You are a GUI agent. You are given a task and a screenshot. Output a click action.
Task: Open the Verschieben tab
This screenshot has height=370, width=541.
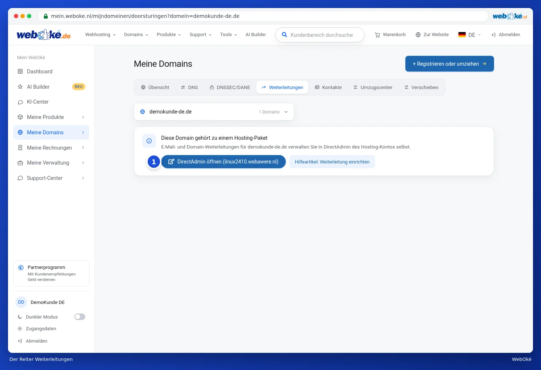[x=421, y=88]
